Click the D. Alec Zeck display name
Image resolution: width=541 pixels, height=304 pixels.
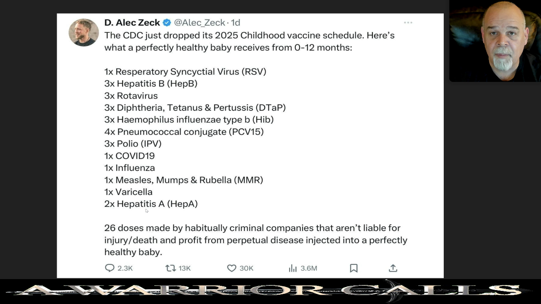pyautogui.click(x=132, y=22)
